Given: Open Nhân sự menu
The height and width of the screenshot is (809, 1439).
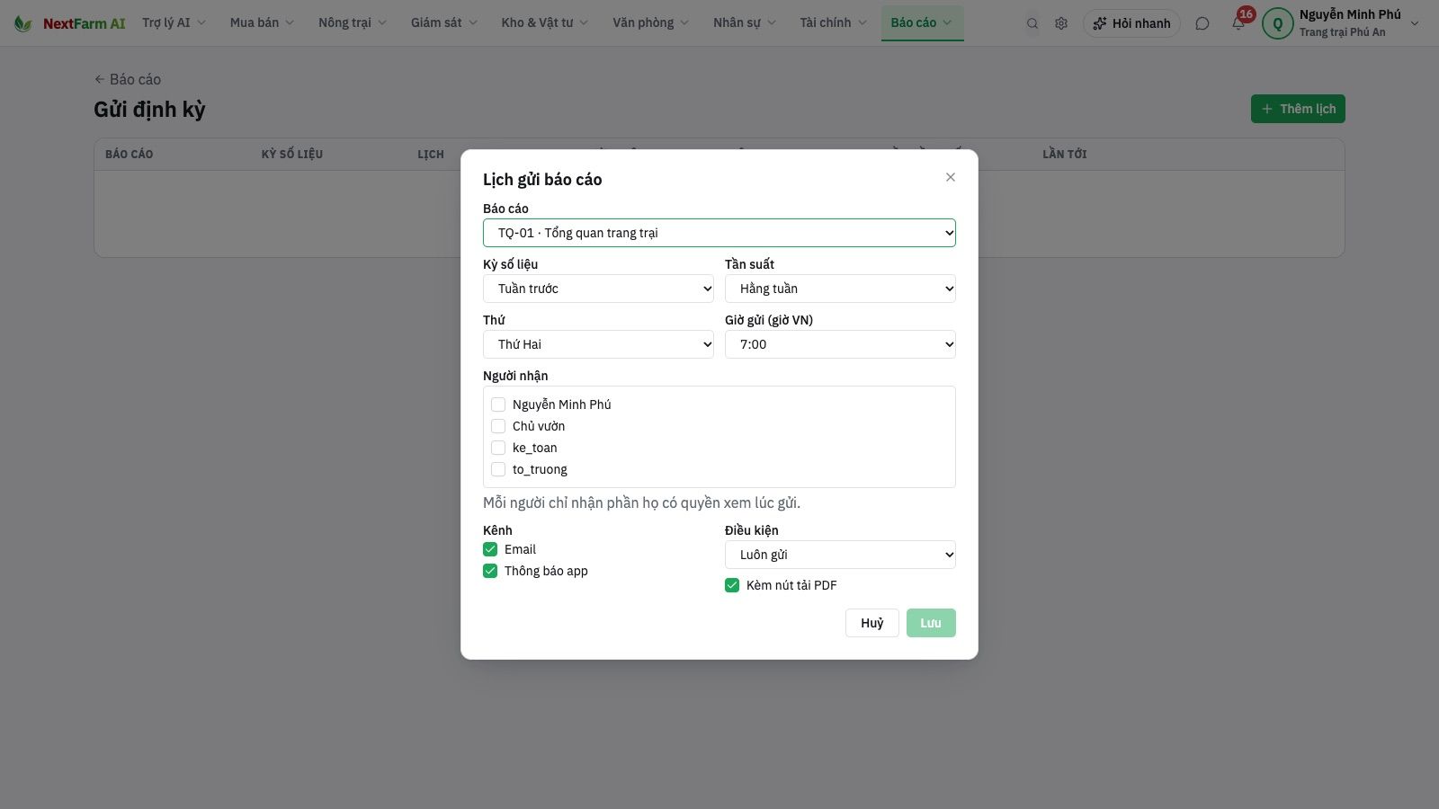Looking at the screenshot, I should pos(745,22).
